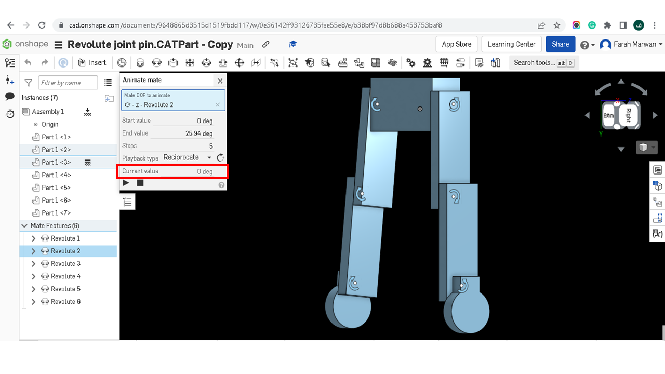Select the Gear relation tool icon
Viewport: 665px width, 374px height.
pos(410,63)
